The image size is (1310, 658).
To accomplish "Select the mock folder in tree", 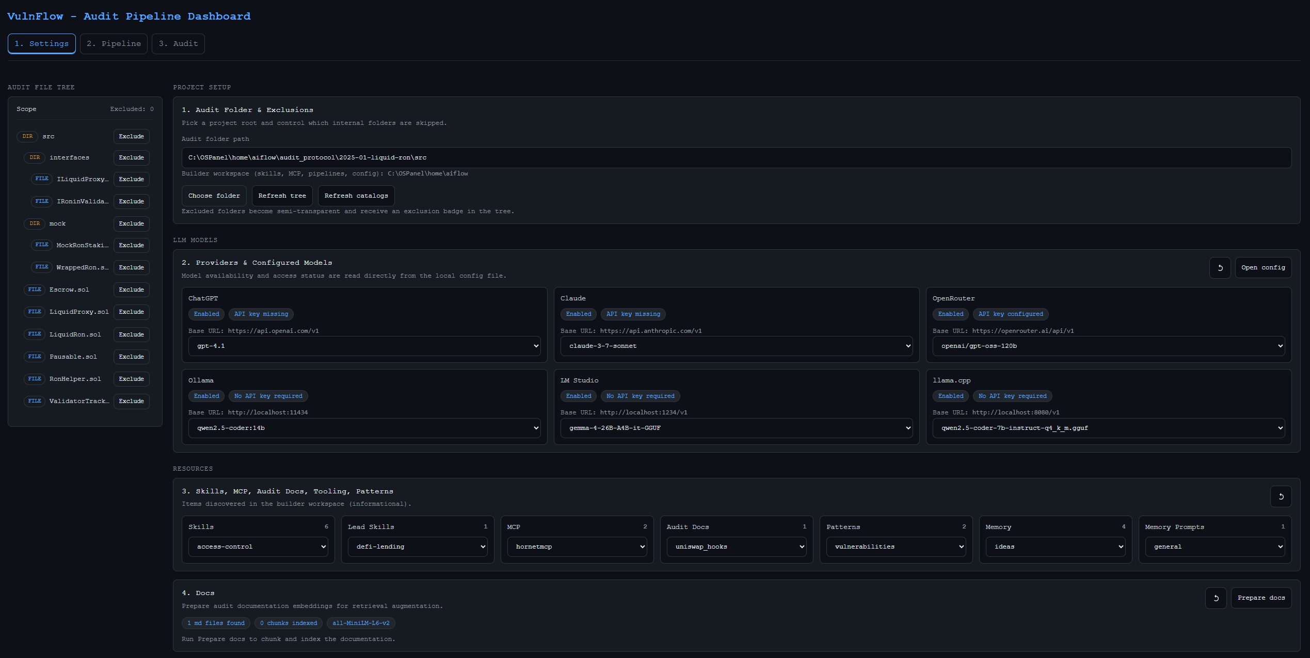I will pyautogui.click(x=57, y=224).
